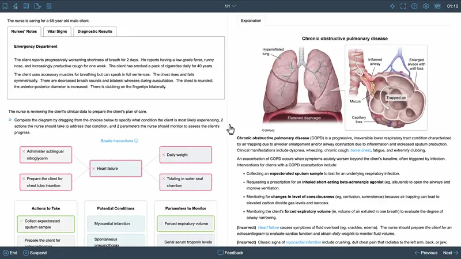Open the myocardial infarction explanation link
Screen dimensions: 461x259
point(304,242)
